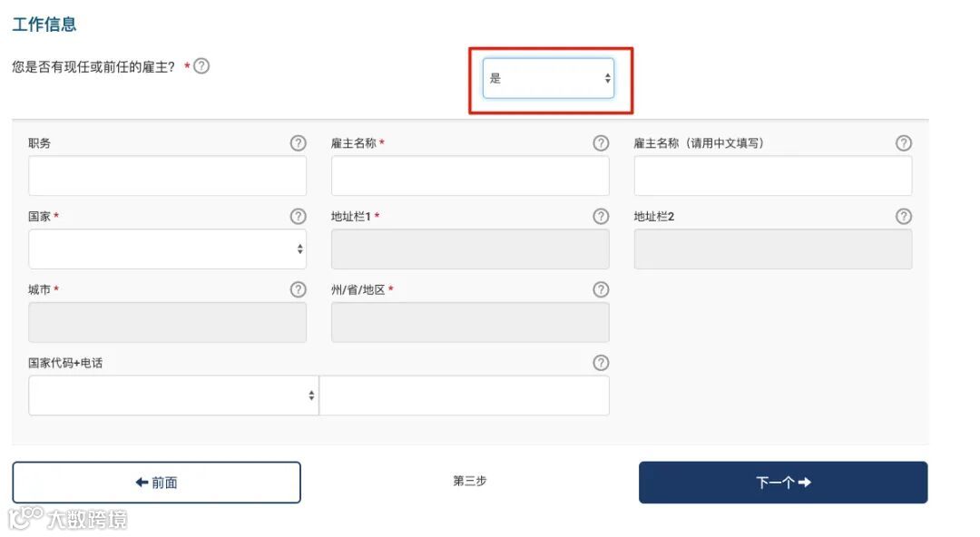
Task: Click help icon for 雇主名称 required field
Action: (x=601, y=143)
